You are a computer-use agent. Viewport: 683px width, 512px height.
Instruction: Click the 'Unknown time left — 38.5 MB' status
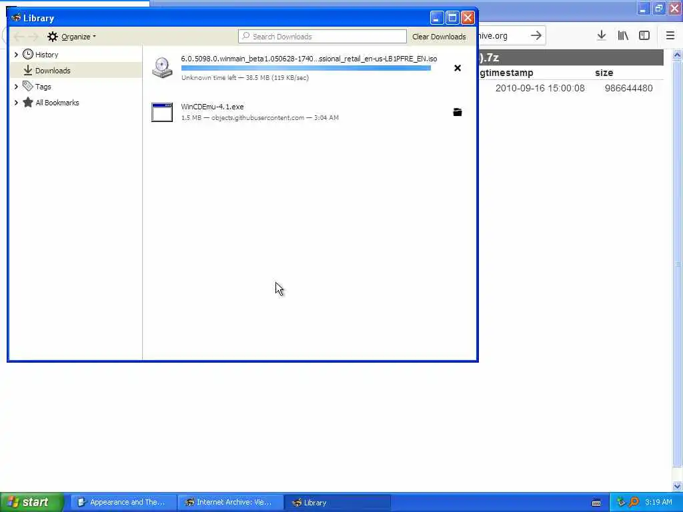(x=245, y=77)
